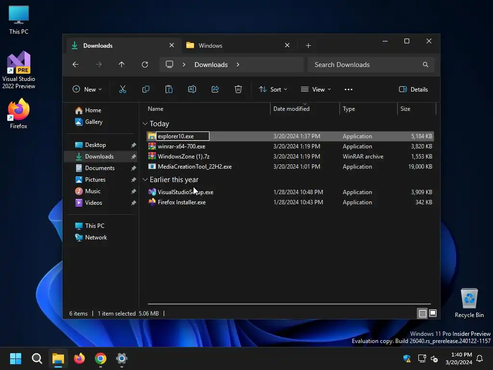This screenshot has height=370, width=493.
Task: Click the explorer10.exe rename text box
Action: (182, 136)
